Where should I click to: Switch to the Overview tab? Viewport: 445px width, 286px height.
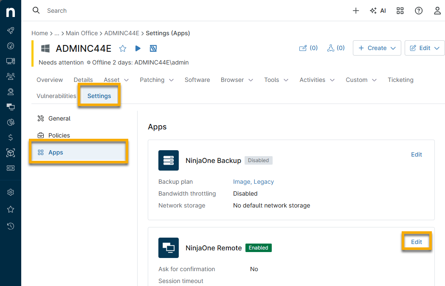pos(50,80)
